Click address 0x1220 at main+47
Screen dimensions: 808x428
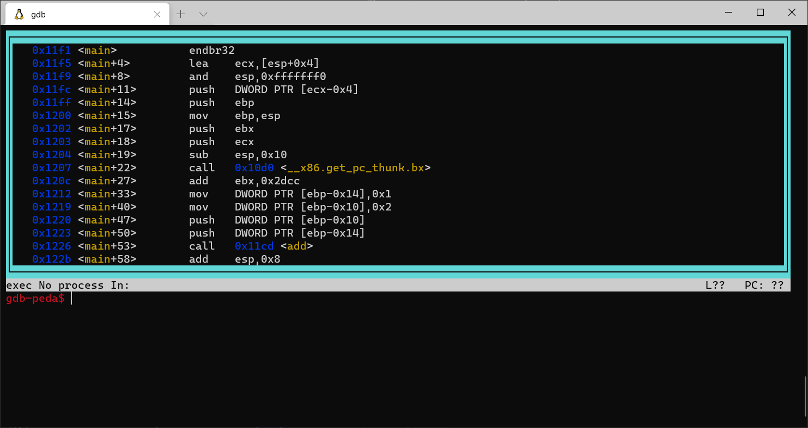(52, 220)
